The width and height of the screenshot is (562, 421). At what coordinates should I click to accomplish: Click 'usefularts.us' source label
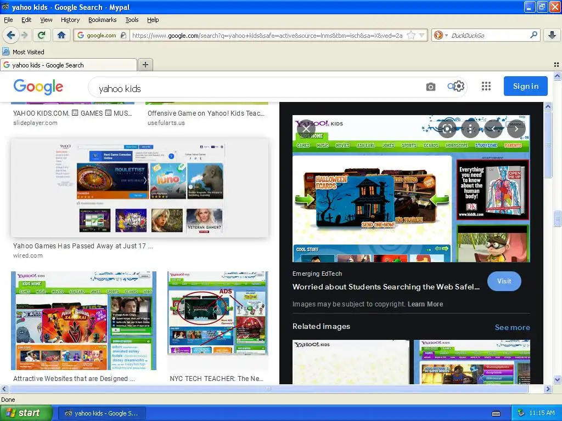166,123
